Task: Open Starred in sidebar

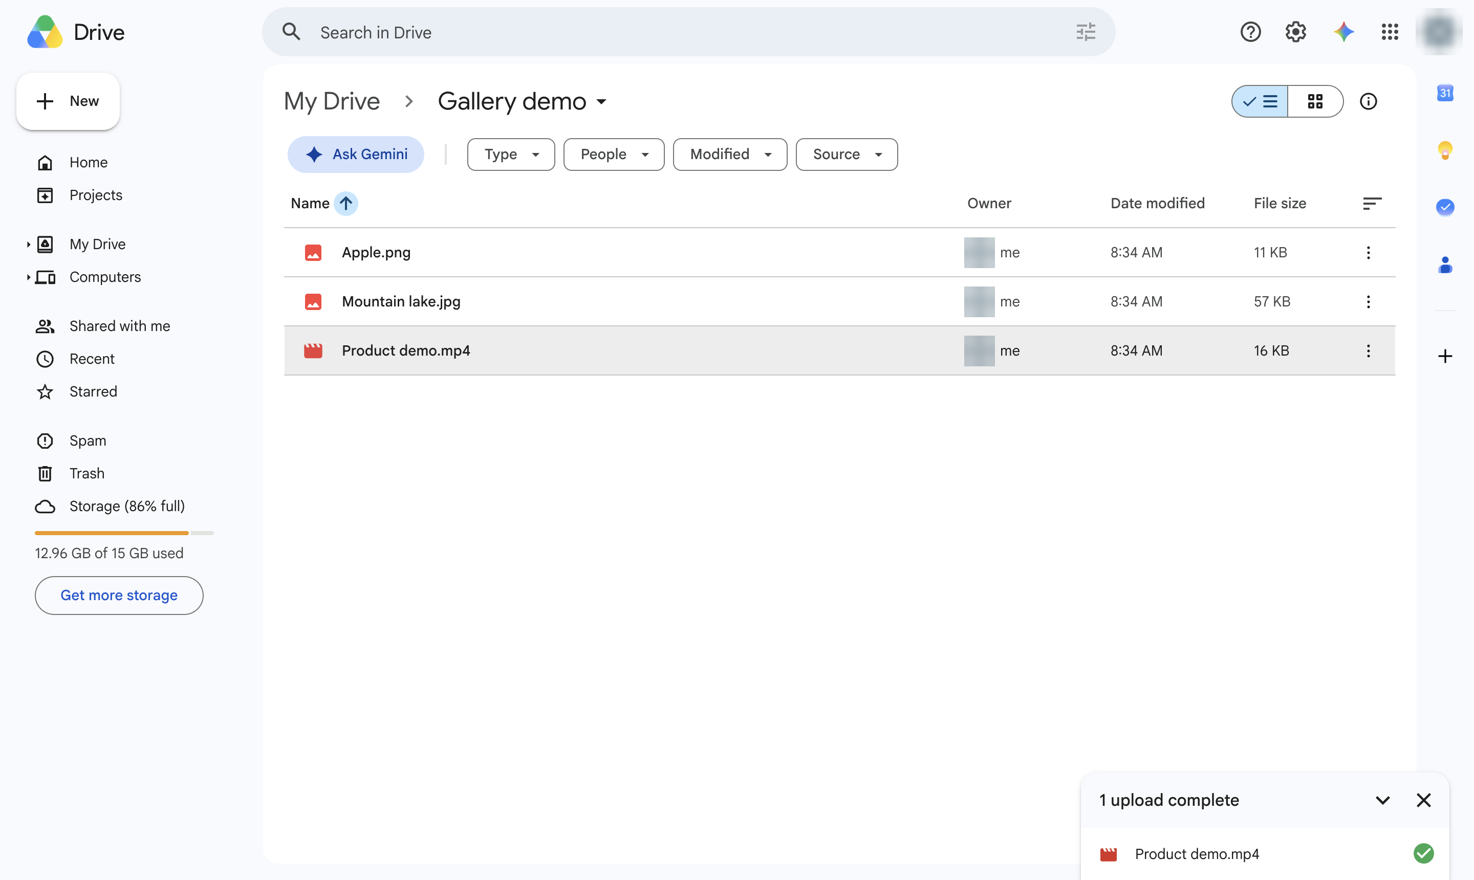Action: click(x=77, y=392)
